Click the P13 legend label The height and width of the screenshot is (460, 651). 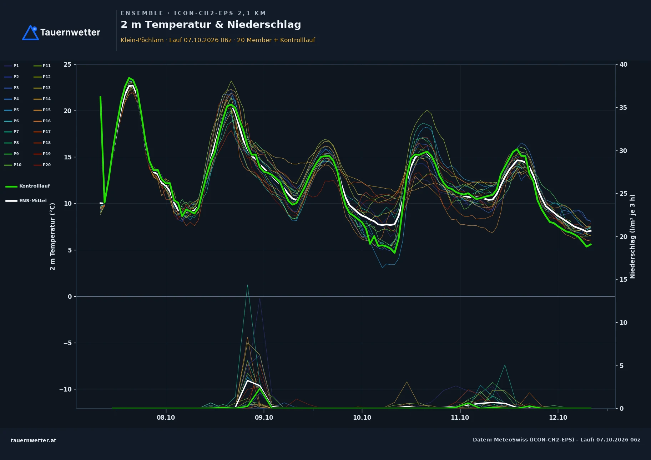tap(47, 88)
